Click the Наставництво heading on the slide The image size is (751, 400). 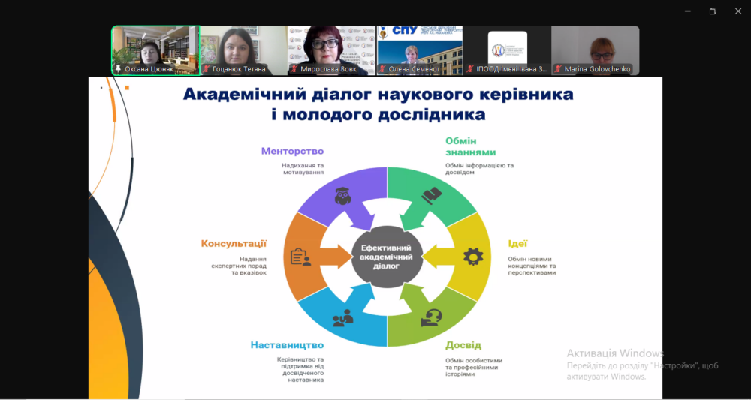(x=287, y=345)
